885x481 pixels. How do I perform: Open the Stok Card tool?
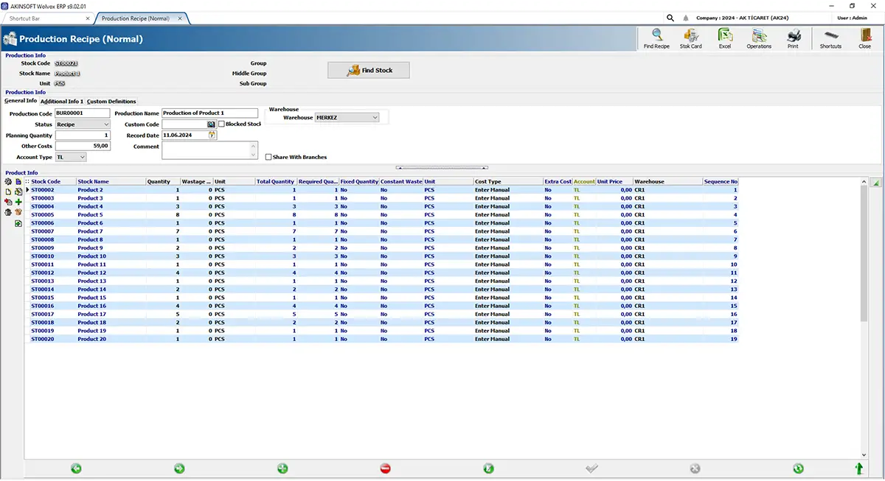(x=690, y=38)
